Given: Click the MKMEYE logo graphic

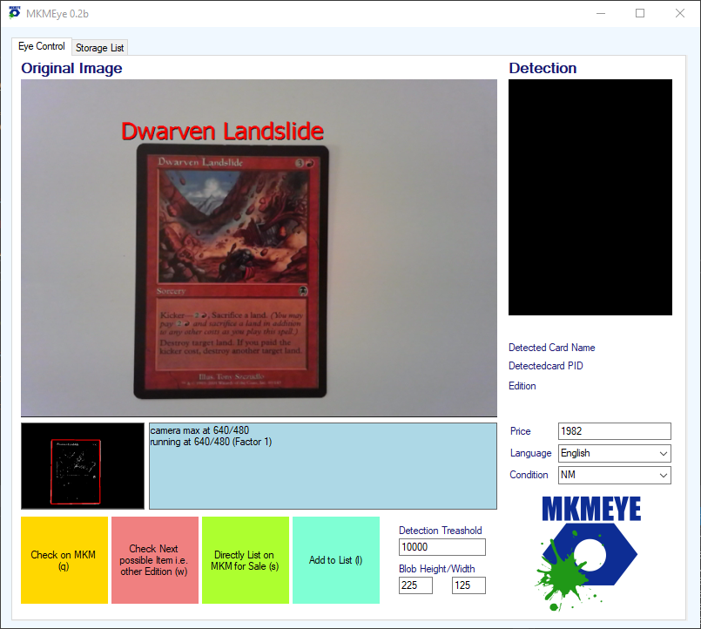Looking at the screenshot, I should point(589,553).
